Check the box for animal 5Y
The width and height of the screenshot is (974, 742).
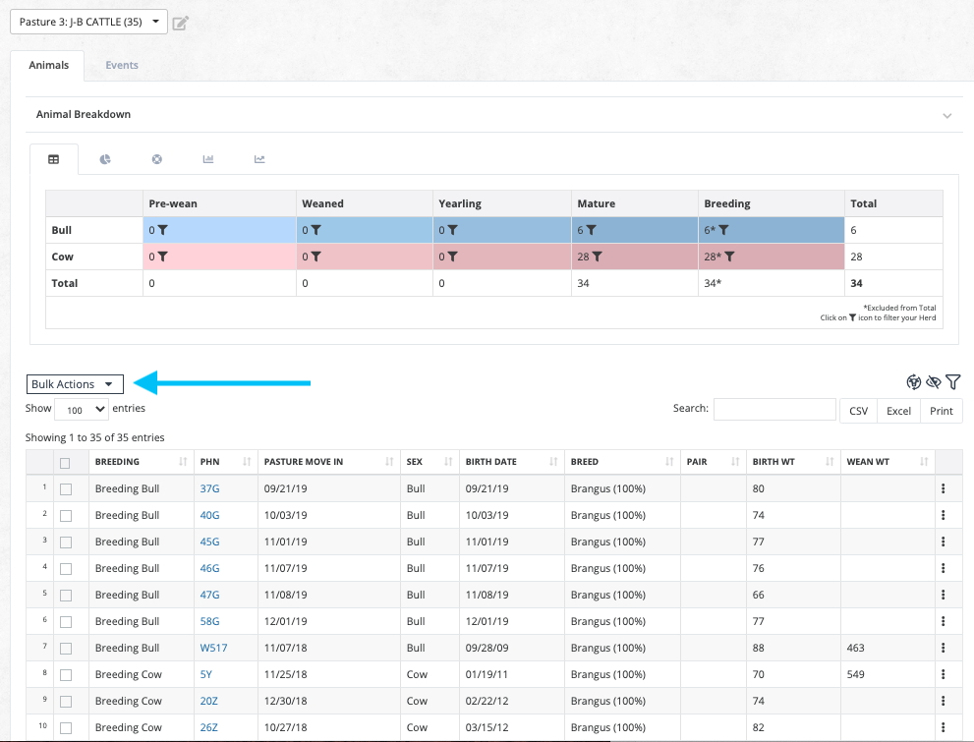pos(66,675)
